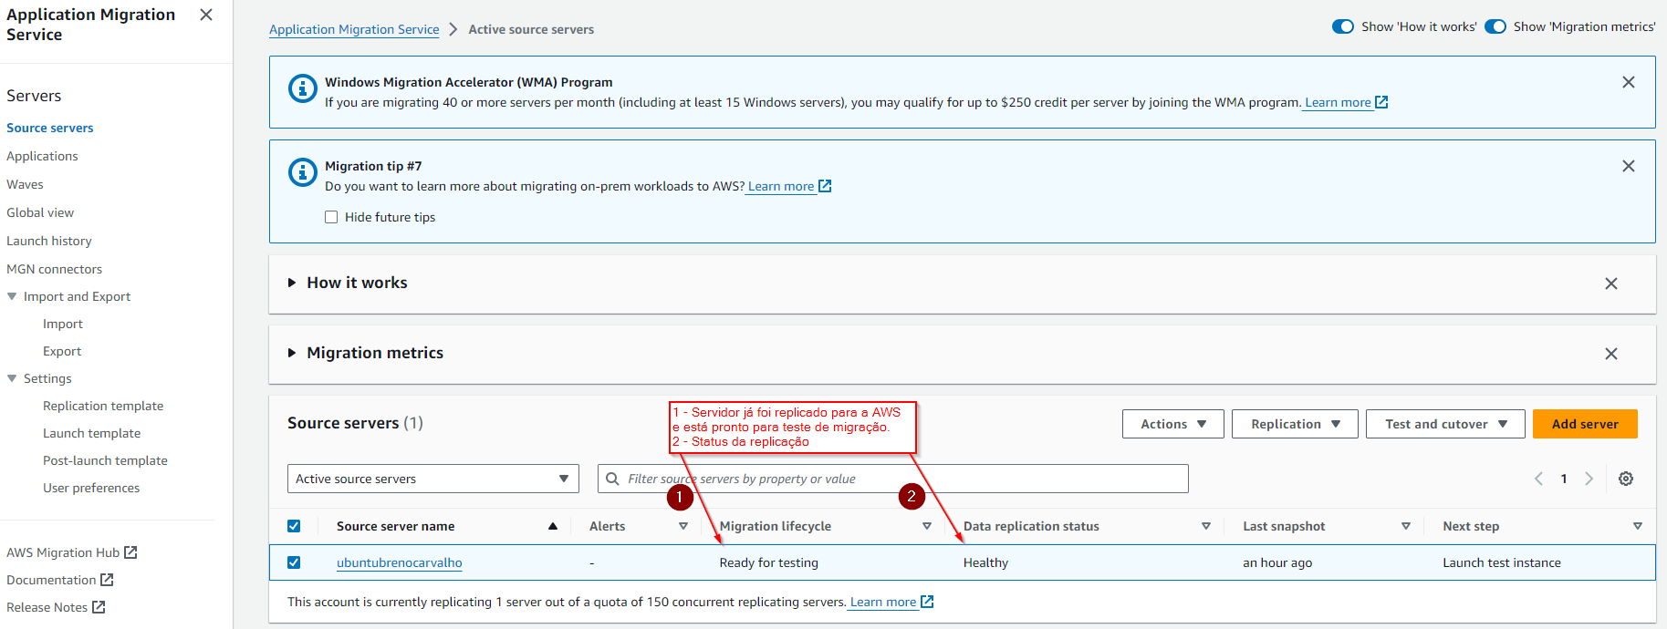Click the sort arrow on Source server name
The height and width of the screenshot is (629, 1667).
(552, 526)
